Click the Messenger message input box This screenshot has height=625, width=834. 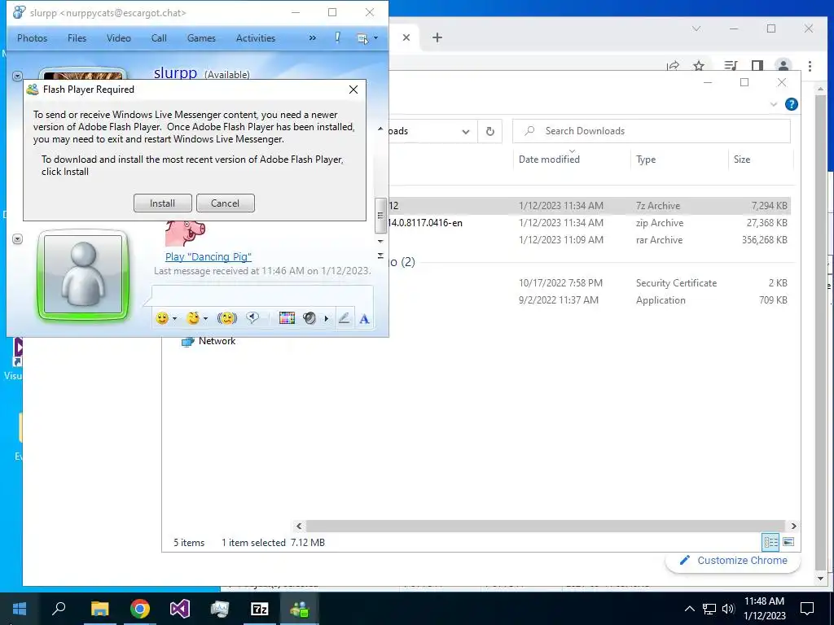(262, 295)
